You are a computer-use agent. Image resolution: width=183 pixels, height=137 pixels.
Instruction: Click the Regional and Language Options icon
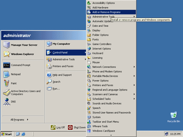click(89, 90)
